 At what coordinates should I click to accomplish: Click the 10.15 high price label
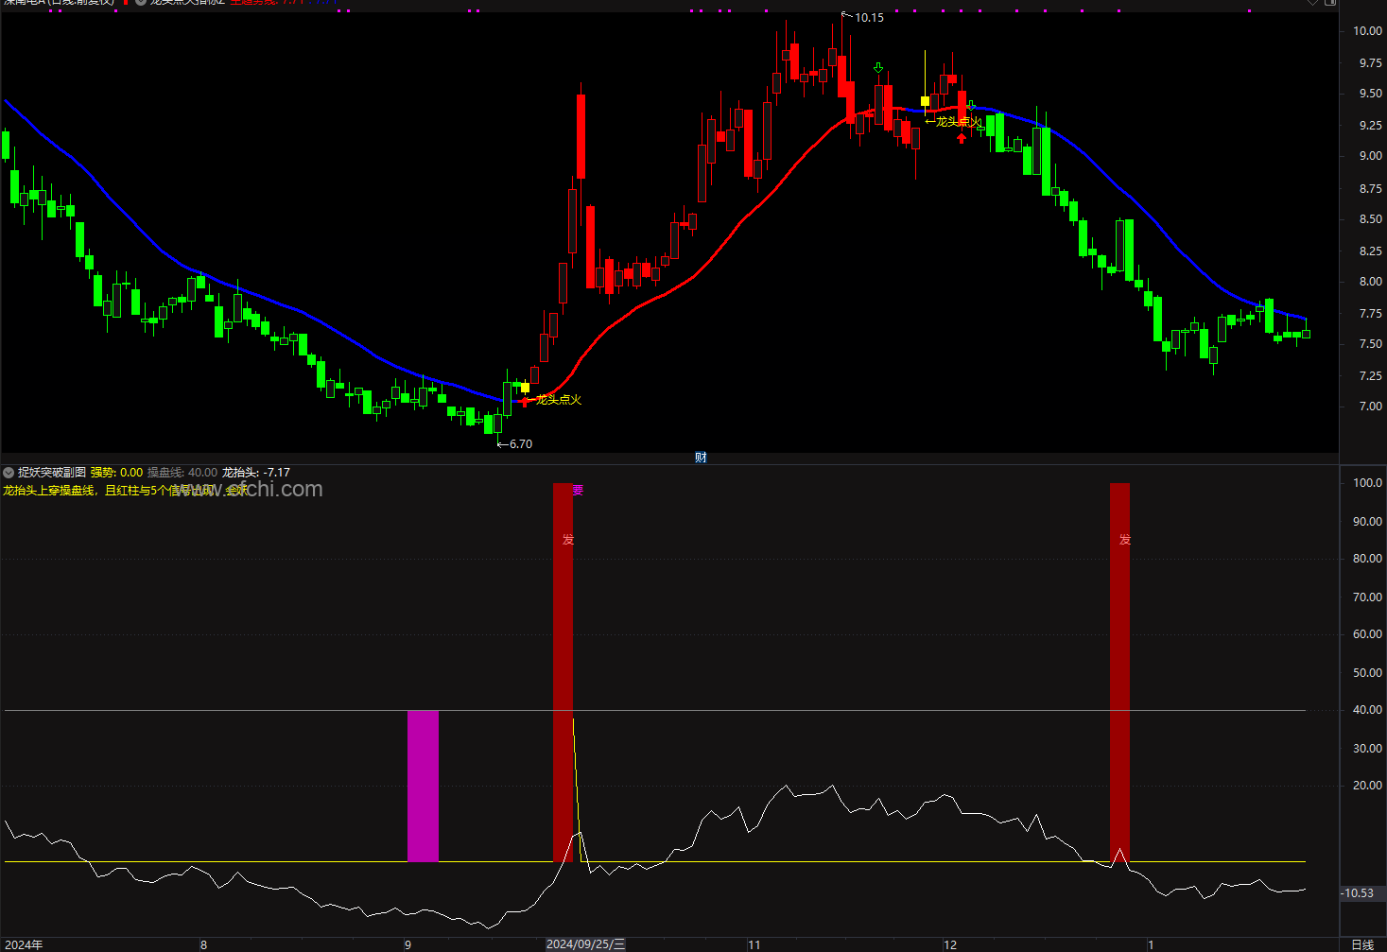[869, 17]
